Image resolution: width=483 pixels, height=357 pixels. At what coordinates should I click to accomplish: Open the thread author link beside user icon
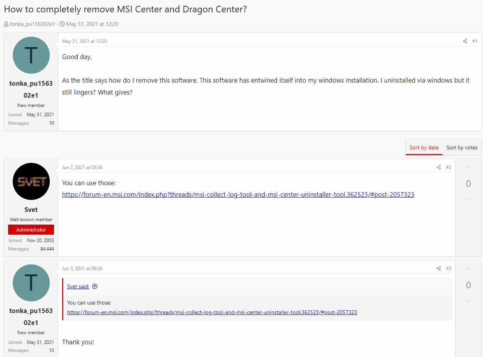point(33,24)
